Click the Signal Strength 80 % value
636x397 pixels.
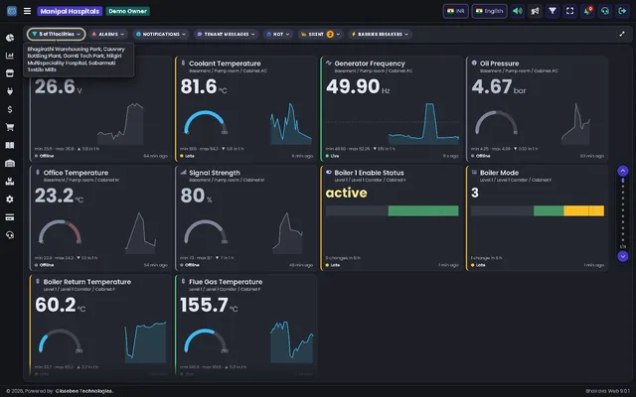click(196, 196)
